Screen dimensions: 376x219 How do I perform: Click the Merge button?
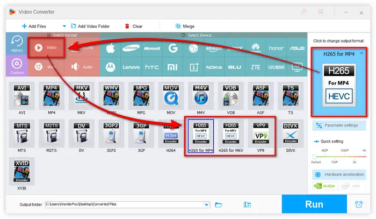click(x=185, y=26)
